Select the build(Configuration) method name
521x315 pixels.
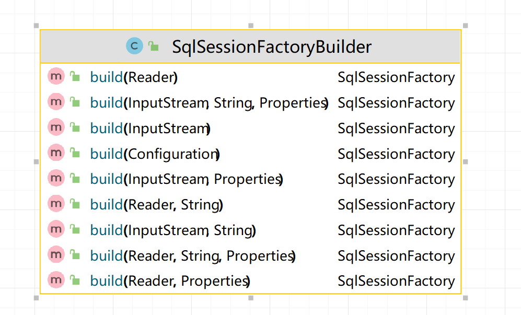click(155, 154)
